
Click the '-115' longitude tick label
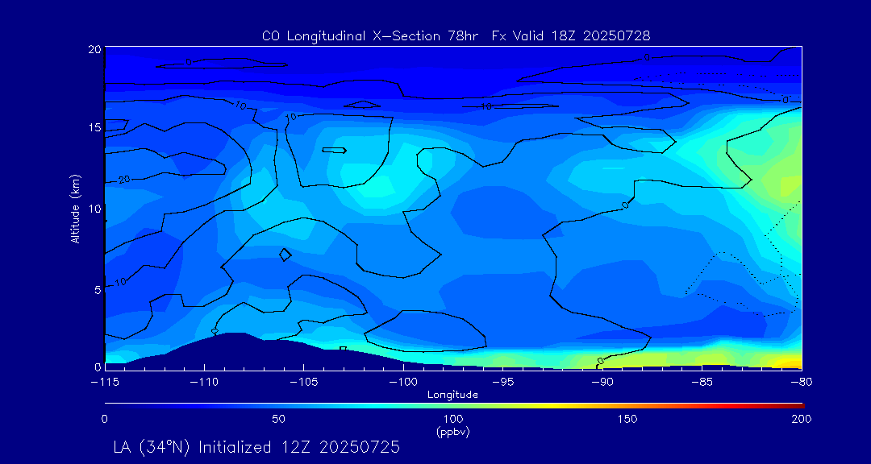coord(105,383)
